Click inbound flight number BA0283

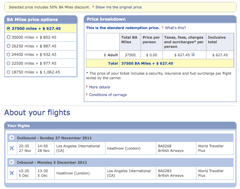165,171
